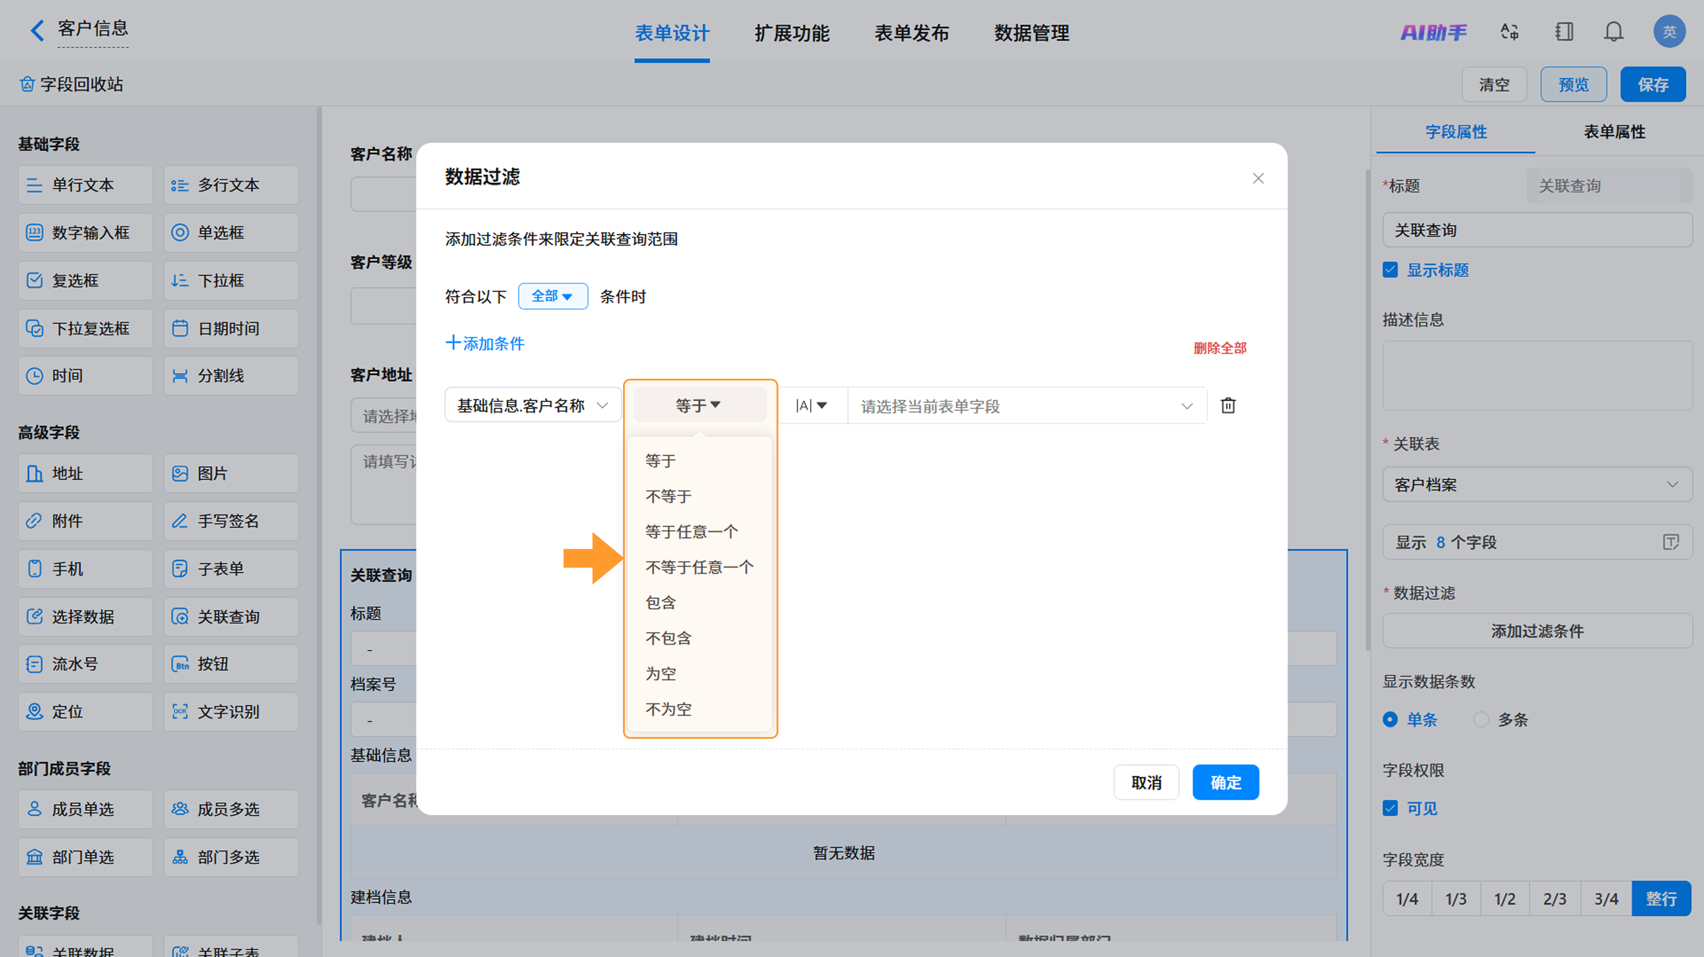Select the 多条 radio option

pos(1481,719)
